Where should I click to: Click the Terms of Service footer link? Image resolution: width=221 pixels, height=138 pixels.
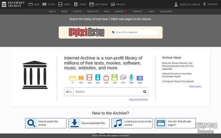click(110, 136)
